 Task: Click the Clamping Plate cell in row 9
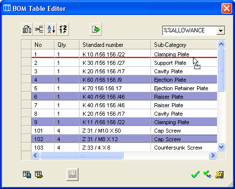coord(184,122)
